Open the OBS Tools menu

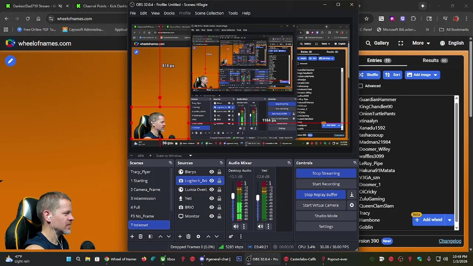pyautogui.click(x=233, y=13)
